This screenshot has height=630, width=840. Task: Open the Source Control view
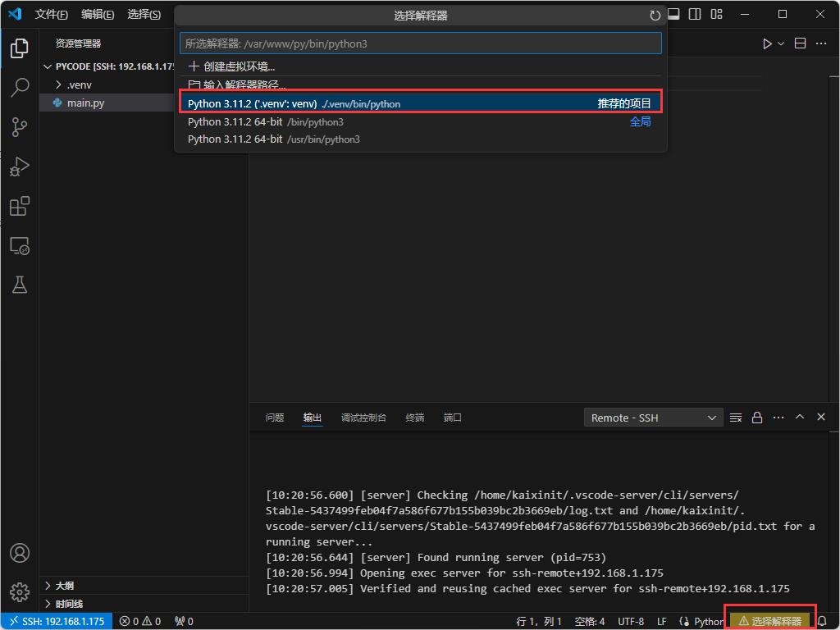point(20,126)
